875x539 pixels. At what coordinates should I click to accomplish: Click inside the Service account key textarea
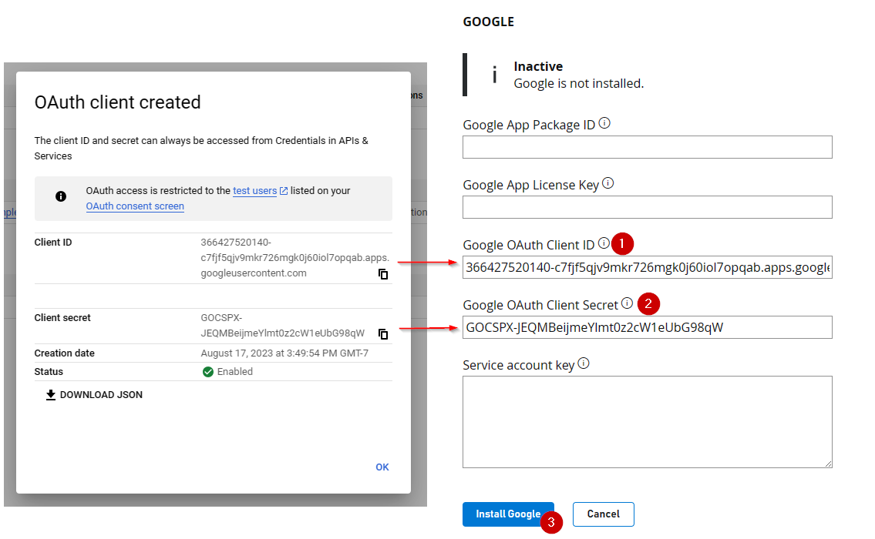(x=647, y=420)
